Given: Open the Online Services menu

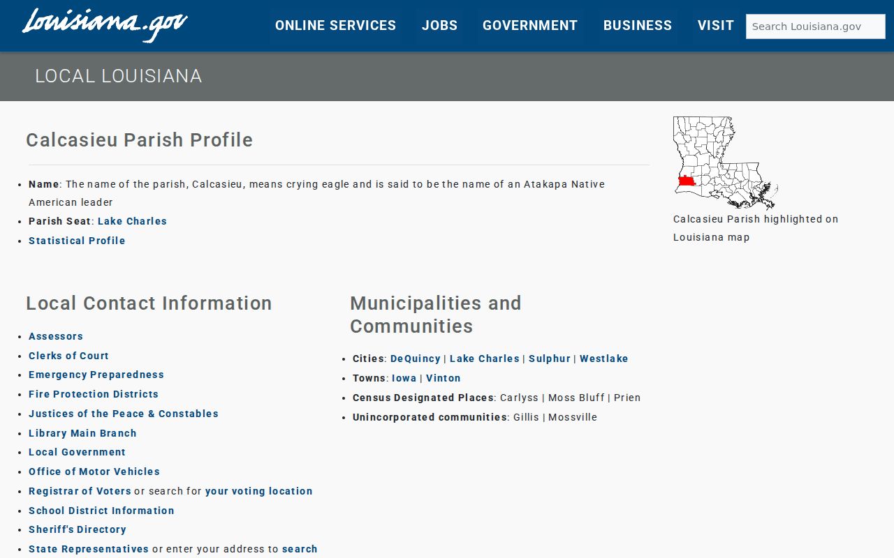Looking at the screenshot, I should (335, 26).
